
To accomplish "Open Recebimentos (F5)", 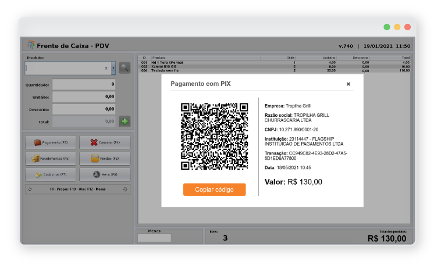I will 52,158.
